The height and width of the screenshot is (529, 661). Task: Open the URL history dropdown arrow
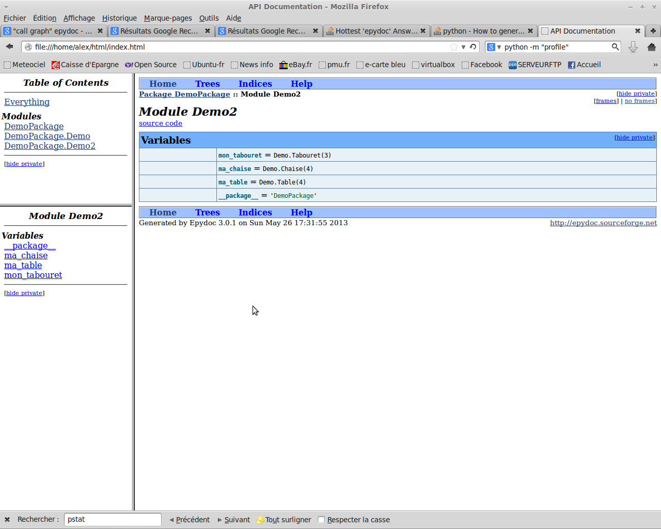(463, 47)
